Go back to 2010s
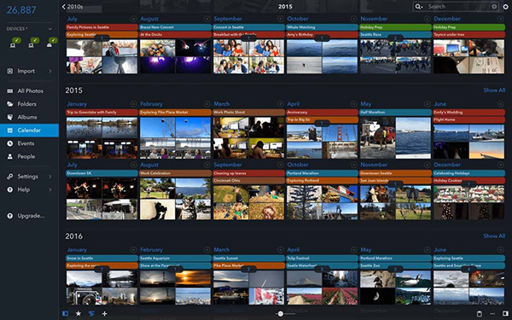Image resolution: width=512 pixels, height=320 pixels. [73, 7]
